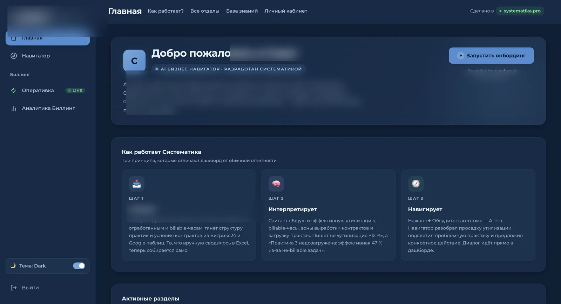Click the brain icon of Шаг 2

276,184
